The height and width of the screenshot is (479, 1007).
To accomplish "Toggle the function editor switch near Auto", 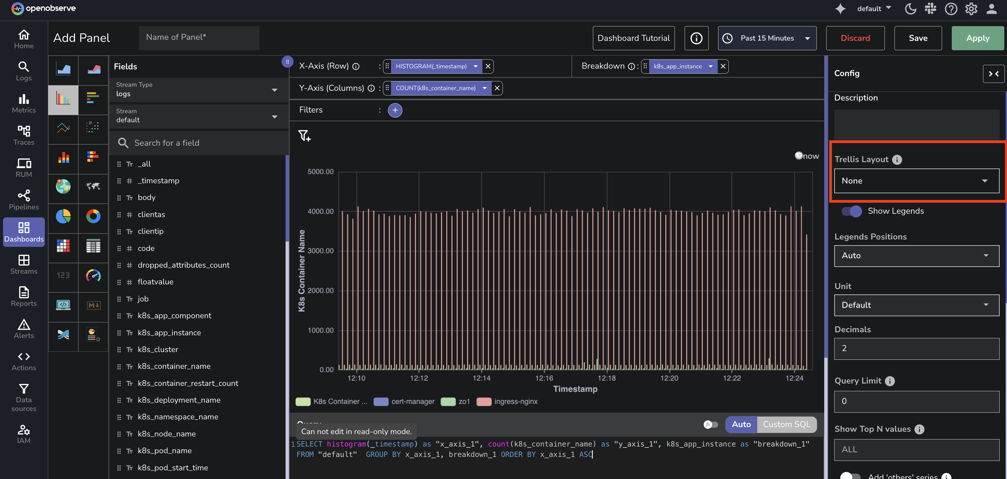I will pyautogui.click(x=711, y=424).
